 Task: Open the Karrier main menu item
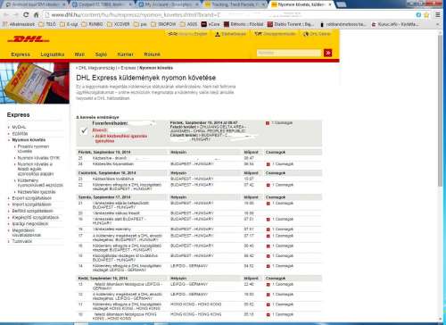pyautogui.click(x=125, y=54)
